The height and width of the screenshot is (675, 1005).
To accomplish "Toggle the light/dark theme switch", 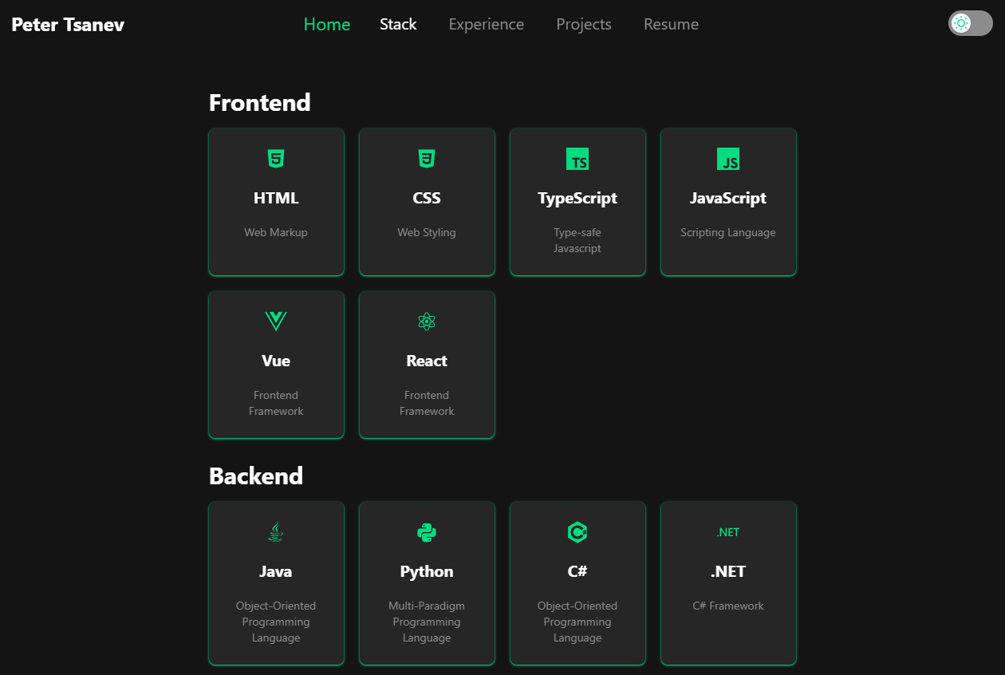I will pos(971,23).
